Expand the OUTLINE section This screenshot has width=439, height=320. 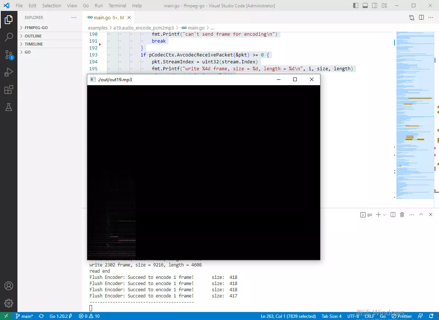coord(50,36)
